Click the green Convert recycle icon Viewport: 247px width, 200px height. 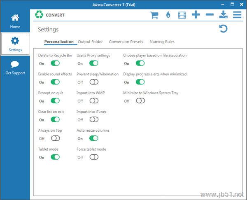point(39,15)
